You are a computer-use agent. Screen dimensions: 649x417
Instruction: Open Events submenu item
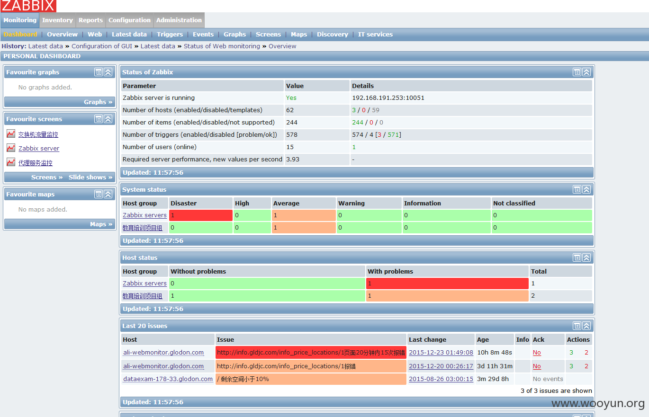[203, 34]
